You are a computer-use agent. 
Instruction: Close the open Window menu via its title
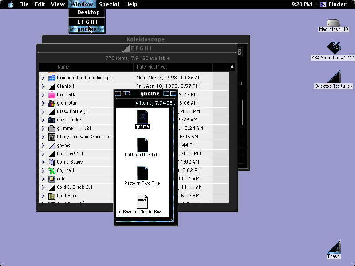tap(82, 4)
